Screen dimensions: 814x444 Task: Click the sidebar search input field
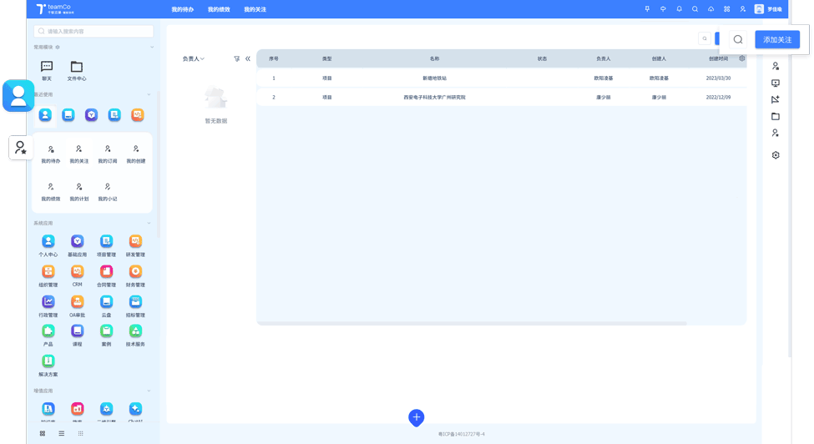(94, 31)
